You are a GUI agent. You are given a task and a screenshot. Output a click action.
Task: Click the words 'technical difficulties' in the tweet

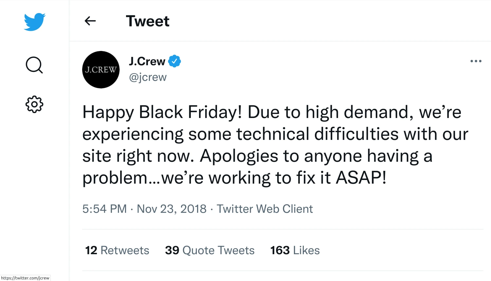pos(317,134)
